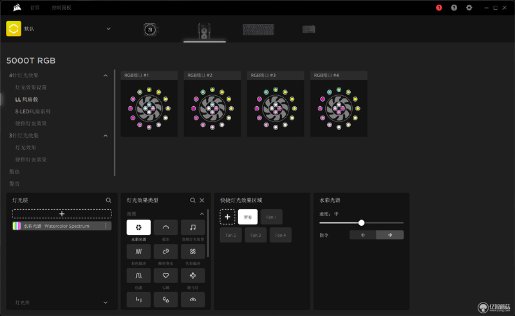The height and width of the screenshot is (316, 515).
Task: Open 灯光效果 under 3针灯光效果
Action: (26, 147)
